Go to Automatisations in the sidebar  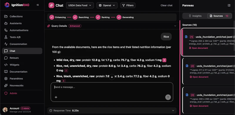coord(22,30)
